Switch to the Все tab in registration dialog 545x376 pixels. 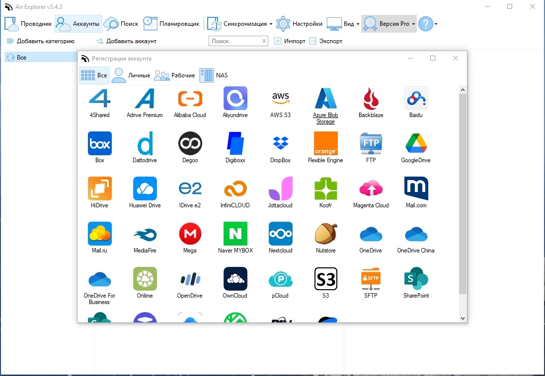[x=94, y=75]
